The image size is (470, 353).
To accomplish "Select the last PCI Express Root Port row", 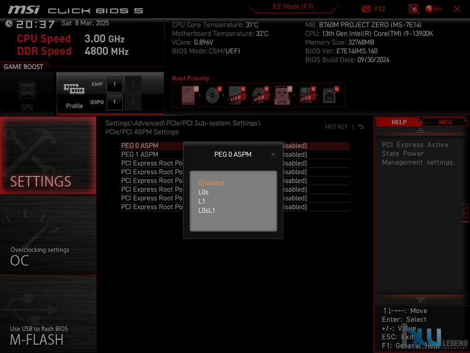I will (x=235, y=207).
